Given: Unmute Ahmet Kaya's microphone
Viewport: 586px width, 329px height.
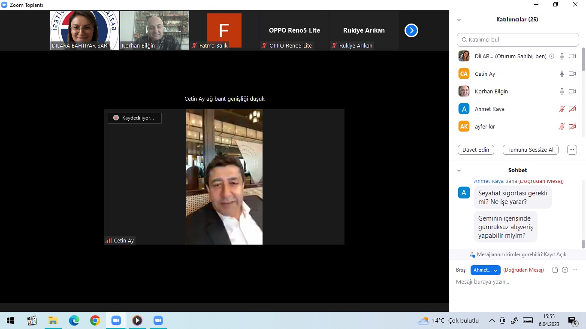Looking at the screenshot, I should click(562, 109).
